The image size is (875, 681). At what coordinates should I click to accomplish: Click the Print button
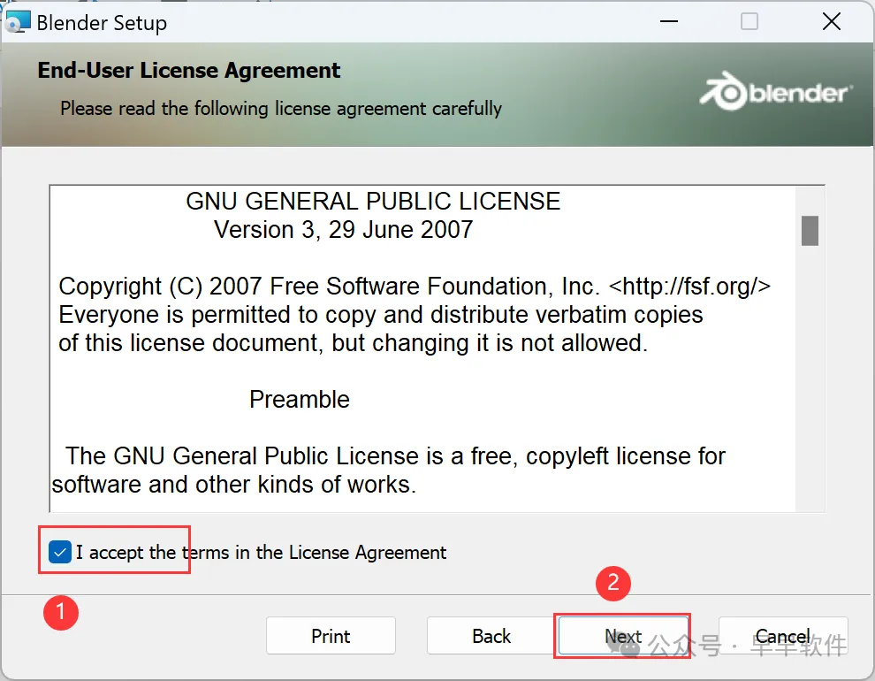[x=331, y=636]
